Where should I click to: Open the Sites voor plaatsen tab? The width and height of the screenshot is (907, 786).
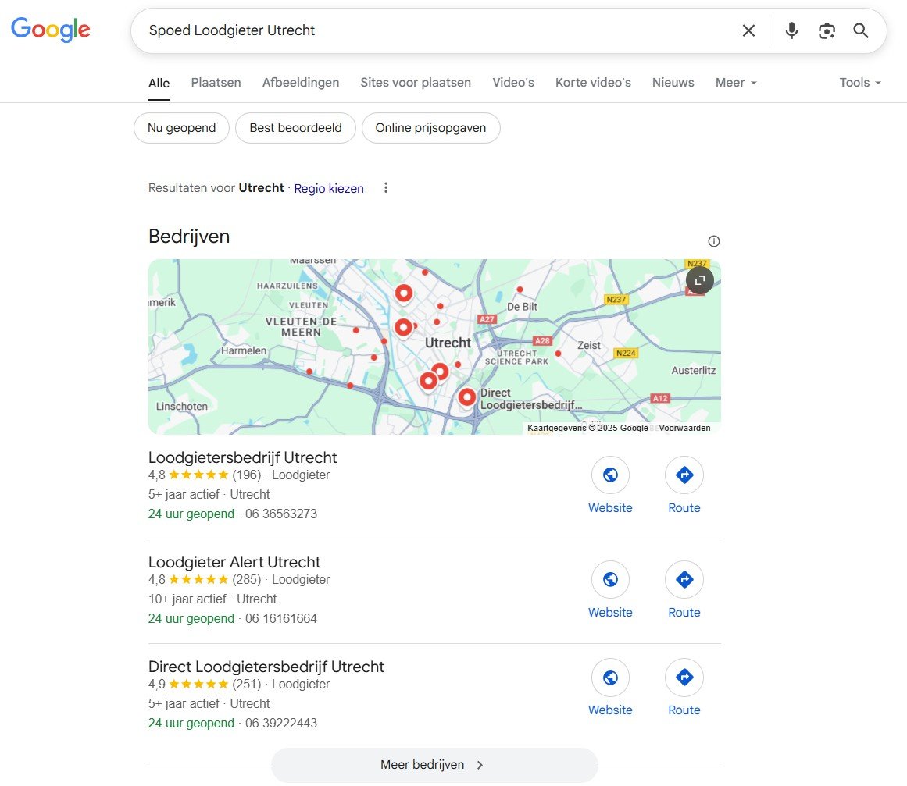tap(416, 83)
